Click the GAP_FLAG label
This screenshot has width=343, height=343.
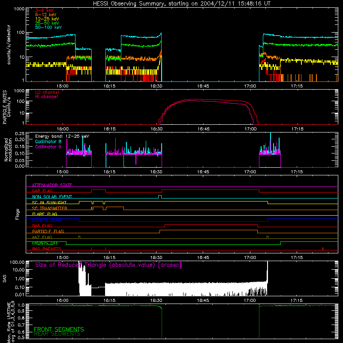[42, 191]
